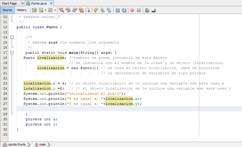242x147 pixels.
Task: Start Macro Recording with red circle
Action: tap(132, 10)
